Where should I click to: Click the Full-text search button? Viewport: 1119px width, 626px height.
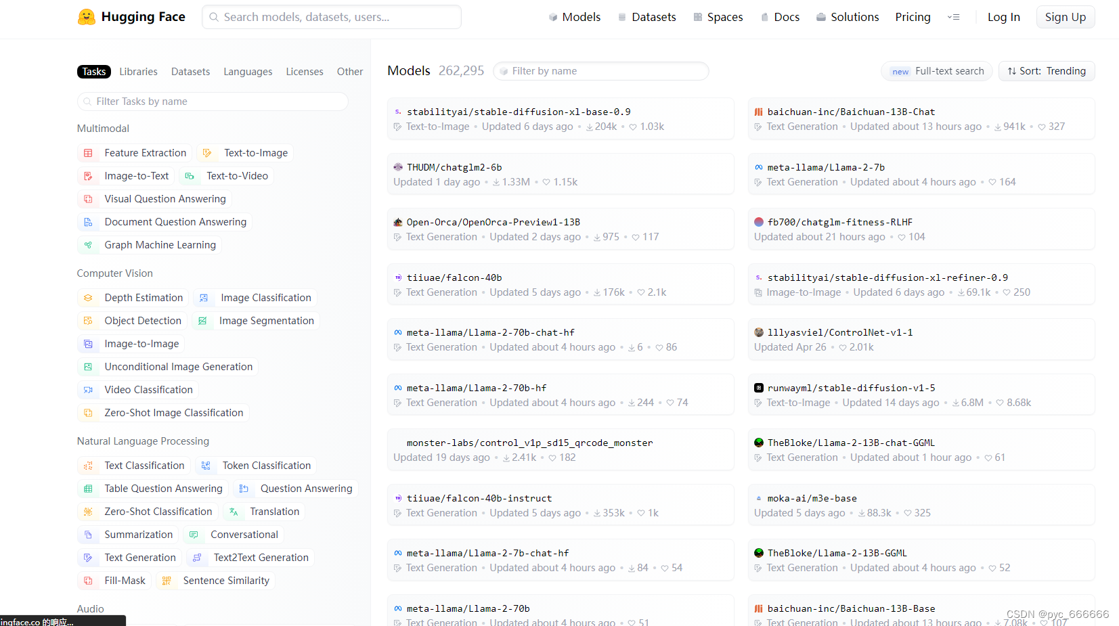(937, 71)
